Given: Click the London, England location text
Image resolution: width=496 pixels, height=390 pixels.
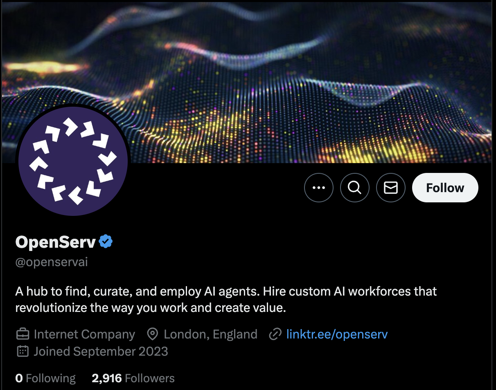Looking at the screenshot, I should pyautogui.click(x=211, y=334).
